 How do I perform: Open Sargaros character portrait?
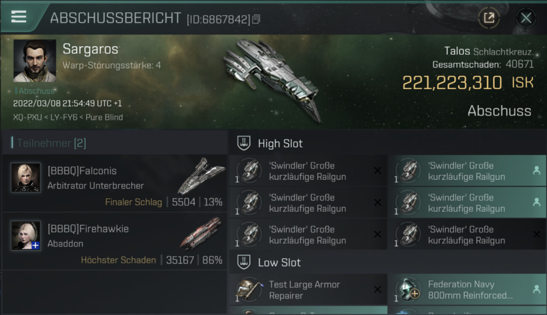[35, 60]
